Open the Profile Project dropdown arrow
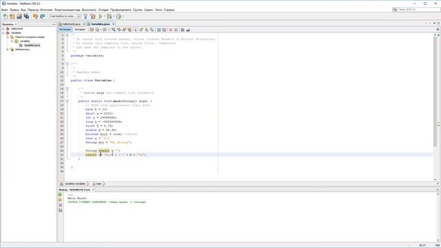The width and height of the screenshot is (441, 248). click(x=123, y=17)
